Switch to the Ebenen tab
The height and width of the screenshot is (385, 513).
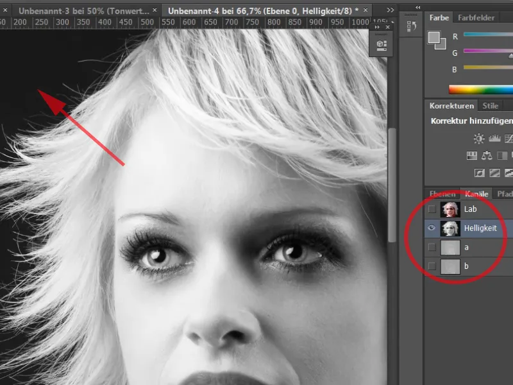[x=442, y=194]
